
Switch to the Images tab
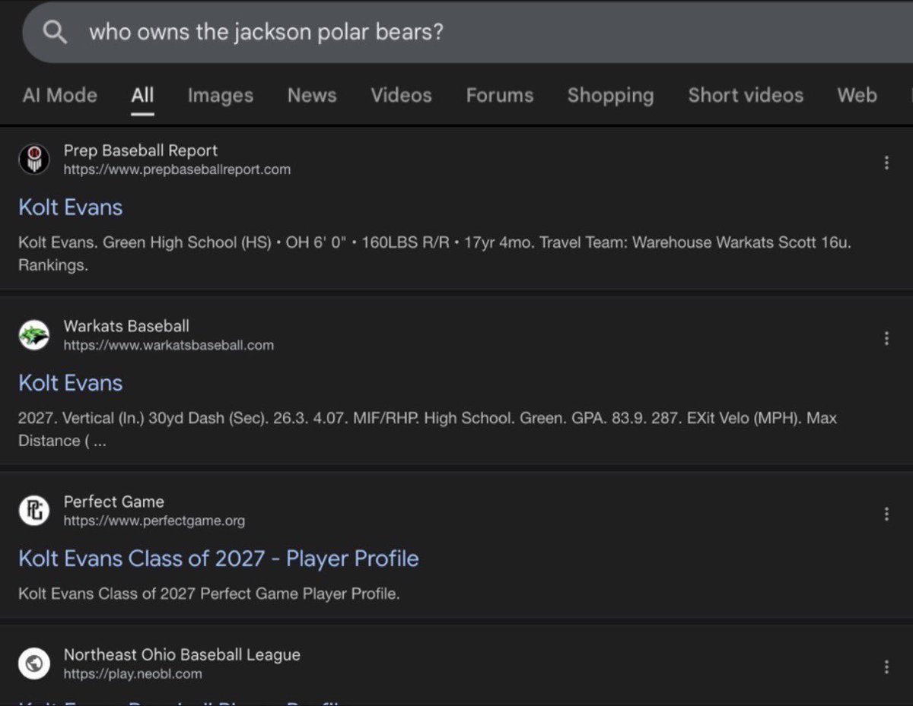click(x=220, y=95)
